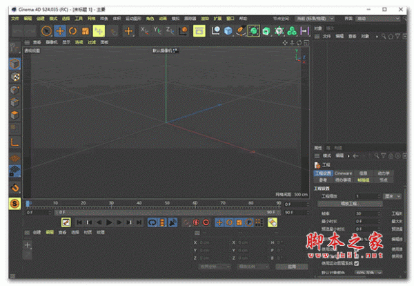Click the orange S icon in left sidebar
Image resolution: width=414 pixels, height=286 pixels.
point(14,202)
